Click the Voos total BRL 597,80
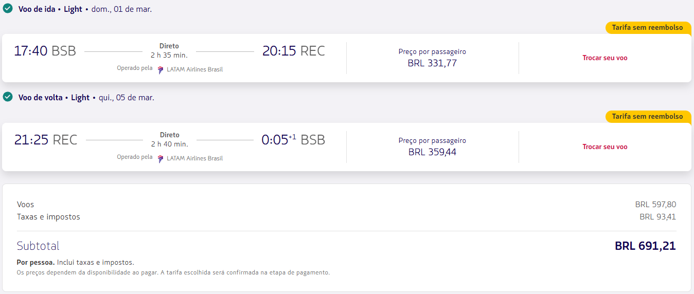Viewport: 694px width, 294px height. tap(655, 205)
